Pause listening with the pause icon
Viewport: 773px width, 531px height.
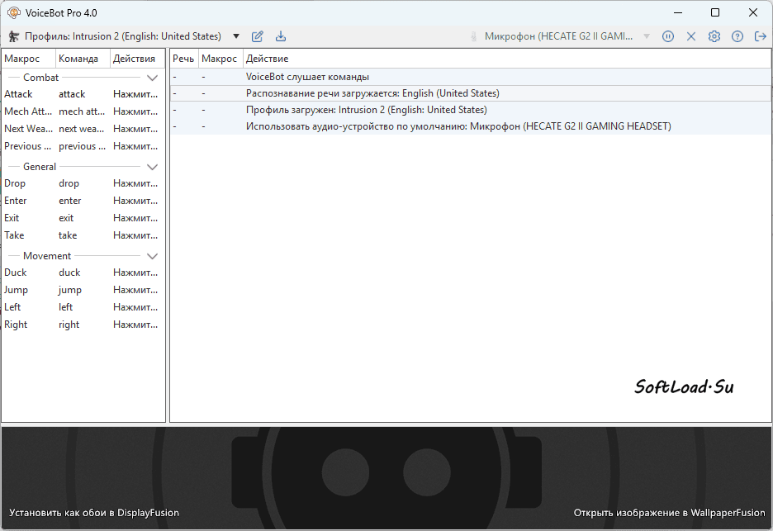point(668,36)
